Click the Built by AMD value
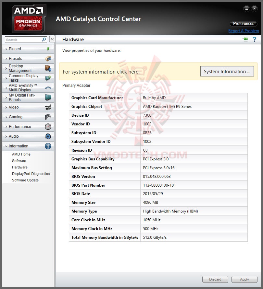Image resolution: width=263 pixels, height=289 pixels. (x=154, y=98)
